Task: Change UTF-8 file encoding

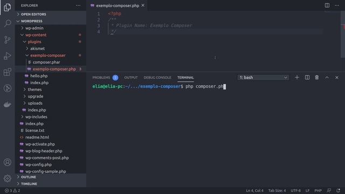Action: pyautogui.click(x=295, y=190)
